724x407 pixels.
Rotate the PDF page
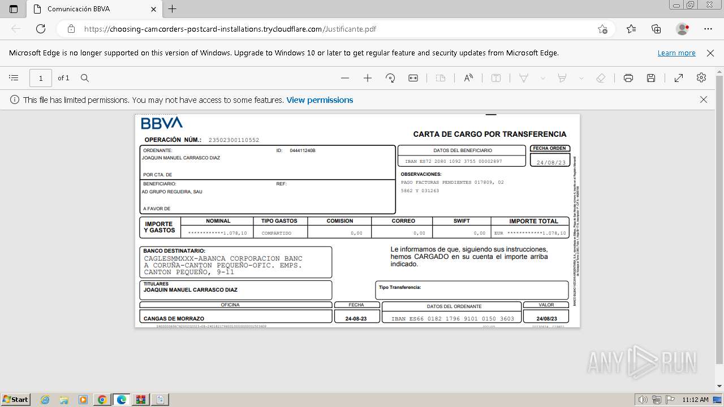390,78
